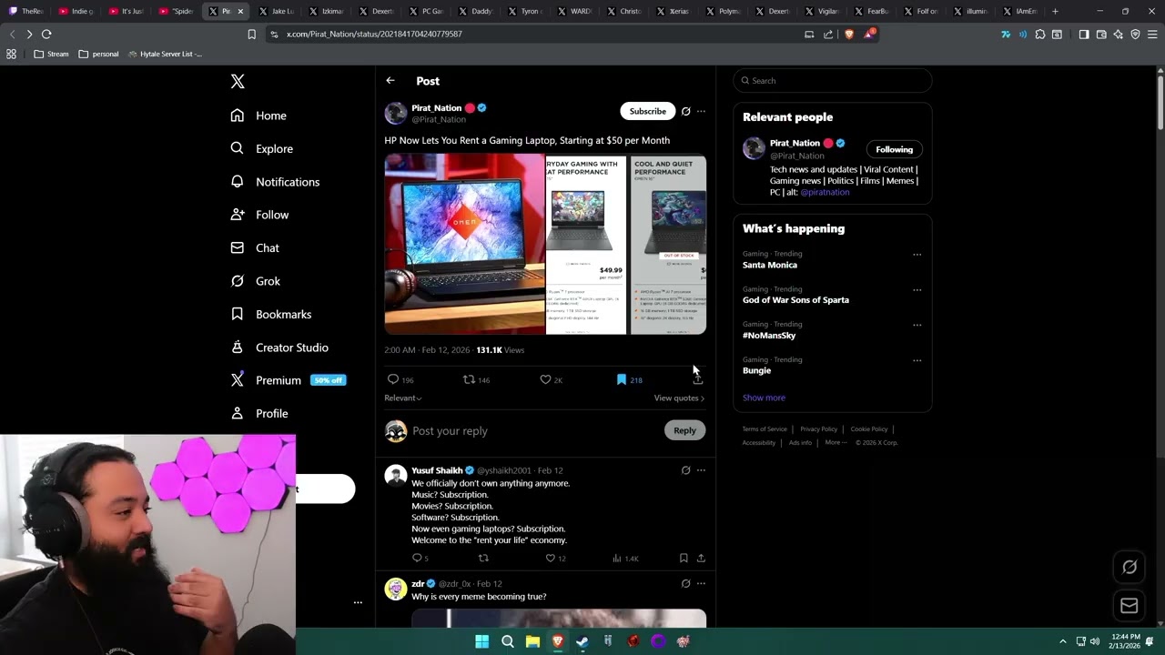Open the Follow page in the sidebar

point(259,215)
